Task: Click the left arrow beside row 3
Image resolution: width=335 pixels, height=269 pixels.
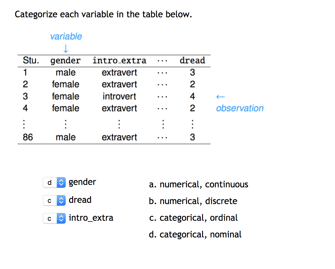Action: click(221, 96)
